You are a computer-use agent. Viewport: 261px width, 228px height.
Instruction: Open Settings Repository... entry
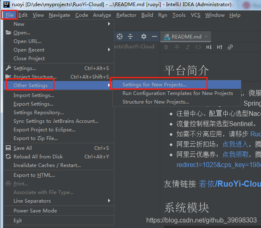(59, 113)
